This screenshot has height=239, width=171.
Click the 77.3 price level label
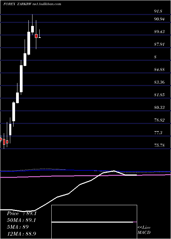tap(158, 133)
